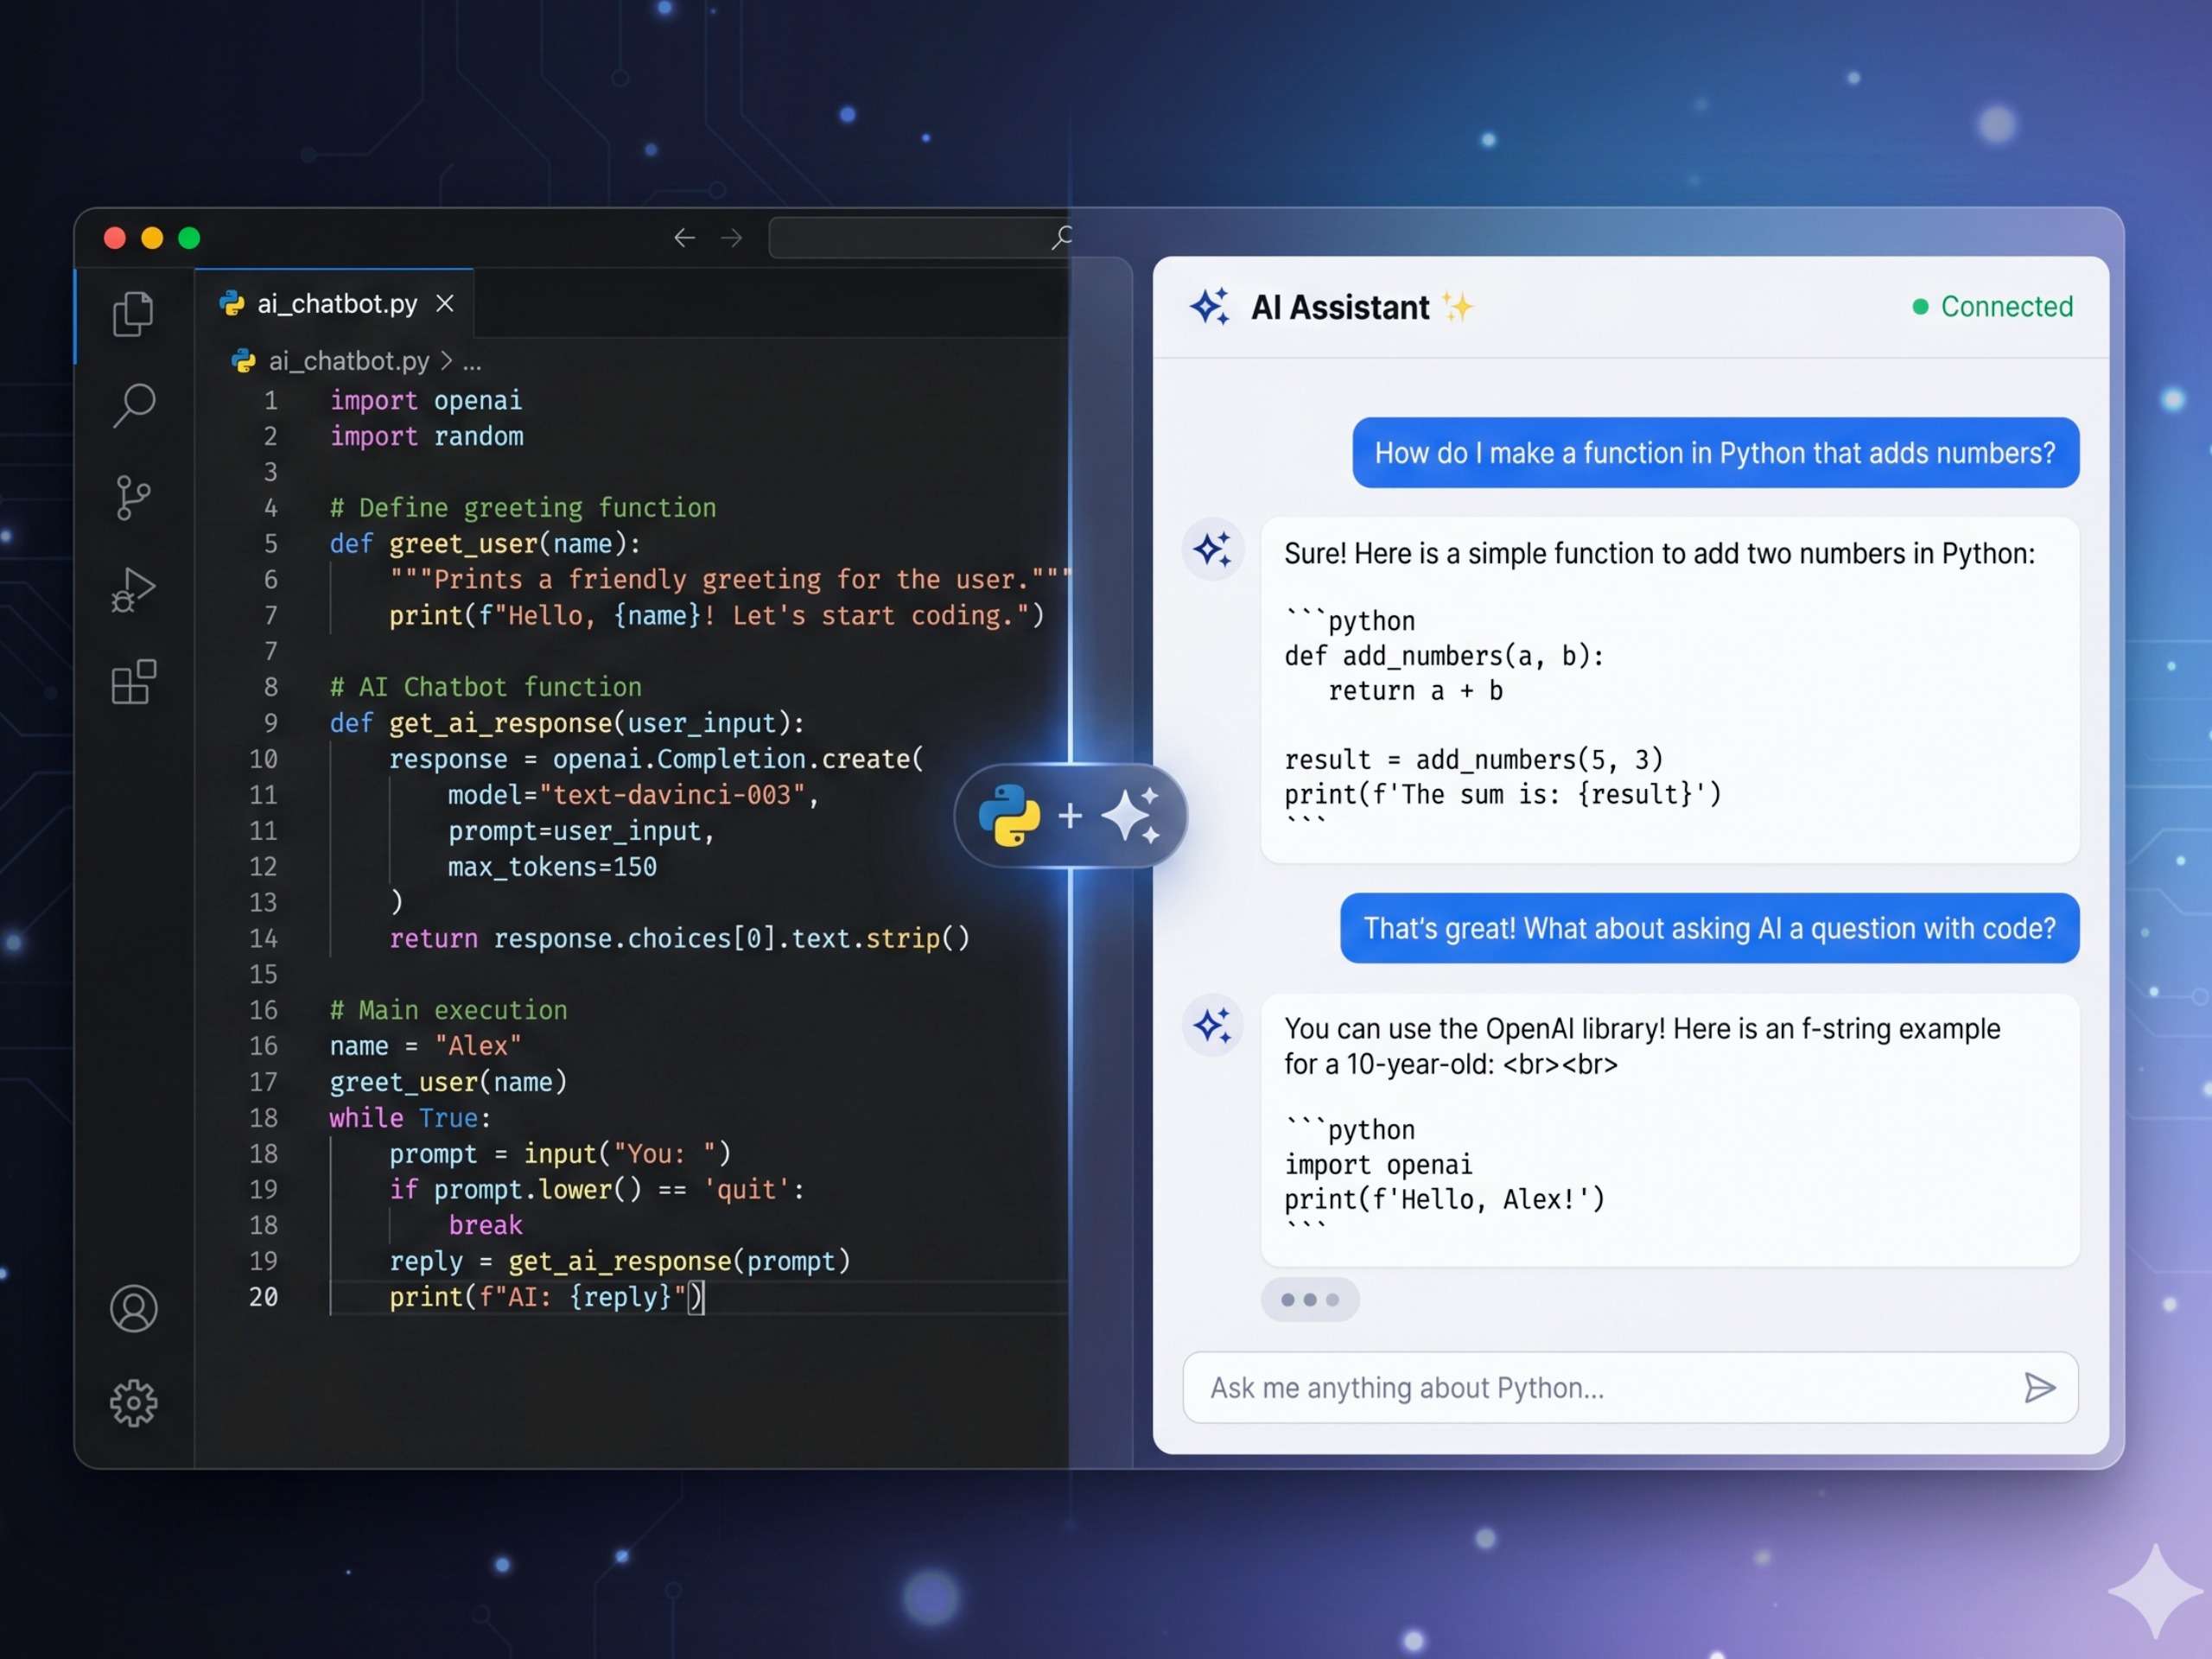Open the Run and Debug view
The height and width of the screenshot is (1659, 2212).
pos(133,590)
